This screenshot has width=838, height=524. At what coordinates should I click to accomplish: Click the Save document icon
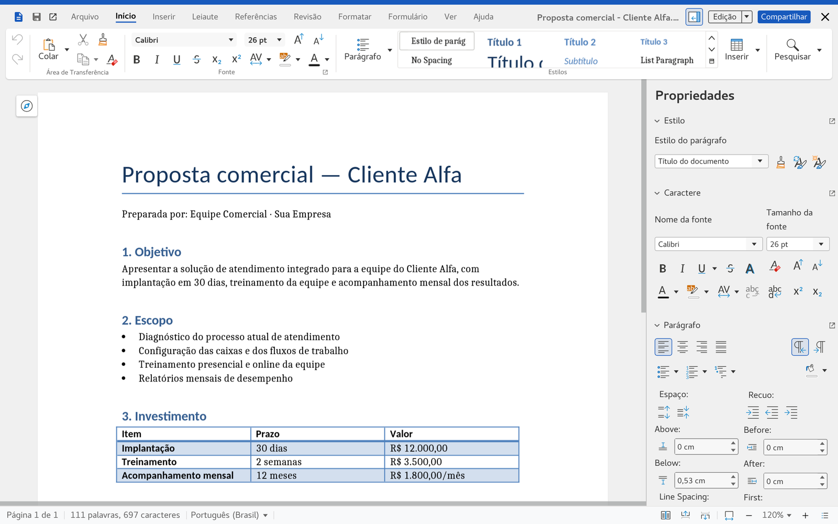(36, 17)
